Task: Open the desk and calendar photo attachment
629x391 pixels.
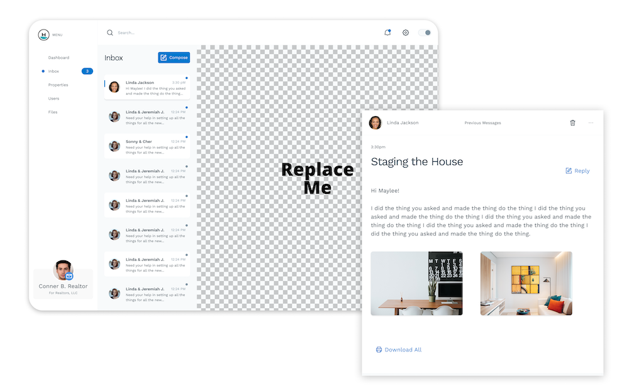Action: click(416, 283)
